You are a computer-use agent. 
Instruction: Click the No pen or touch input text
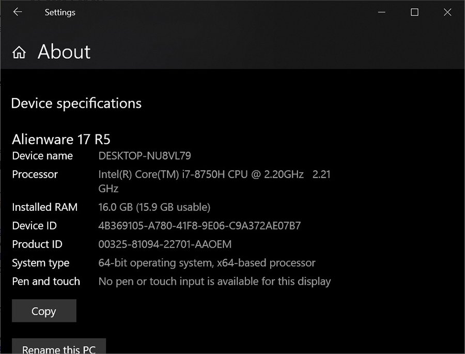[x=214, y=281]
